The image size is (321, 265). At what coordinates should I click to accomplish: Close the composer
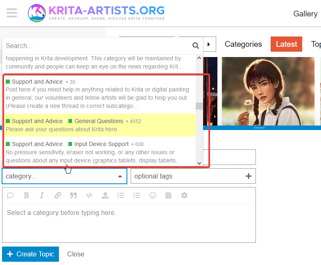(x=76, y=254)
